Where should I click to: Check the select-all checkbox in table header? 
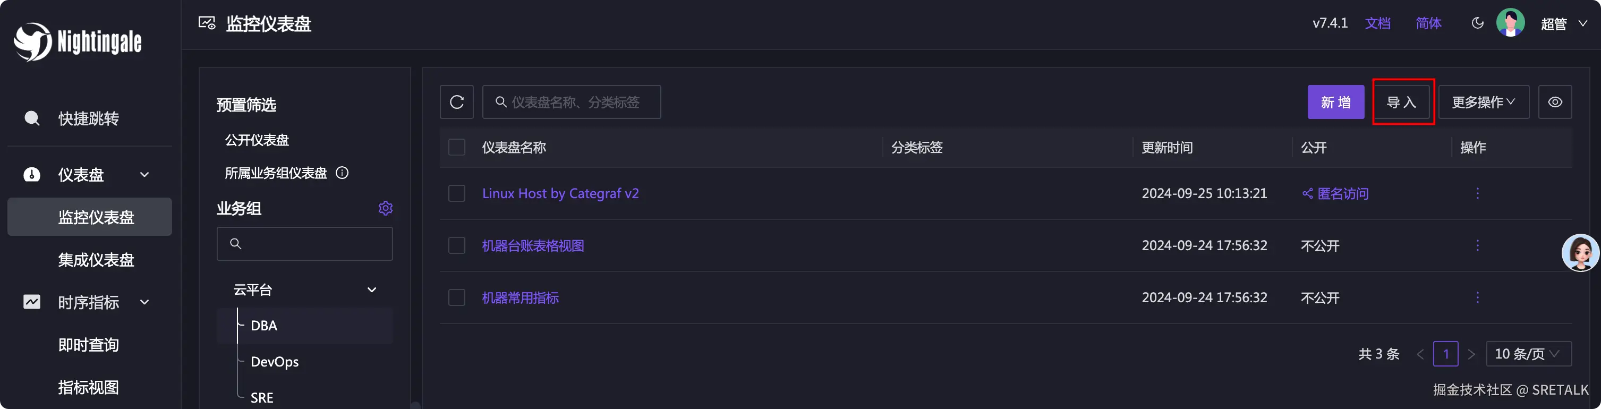(457, 147)
